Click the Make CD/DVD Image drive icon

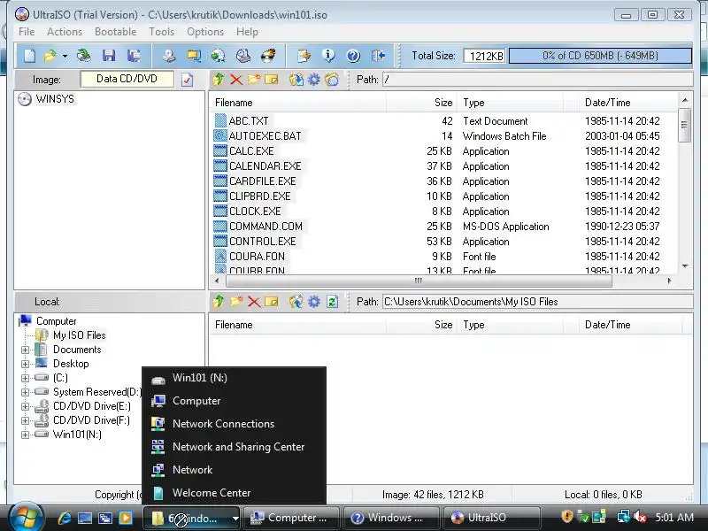[169, 56]
